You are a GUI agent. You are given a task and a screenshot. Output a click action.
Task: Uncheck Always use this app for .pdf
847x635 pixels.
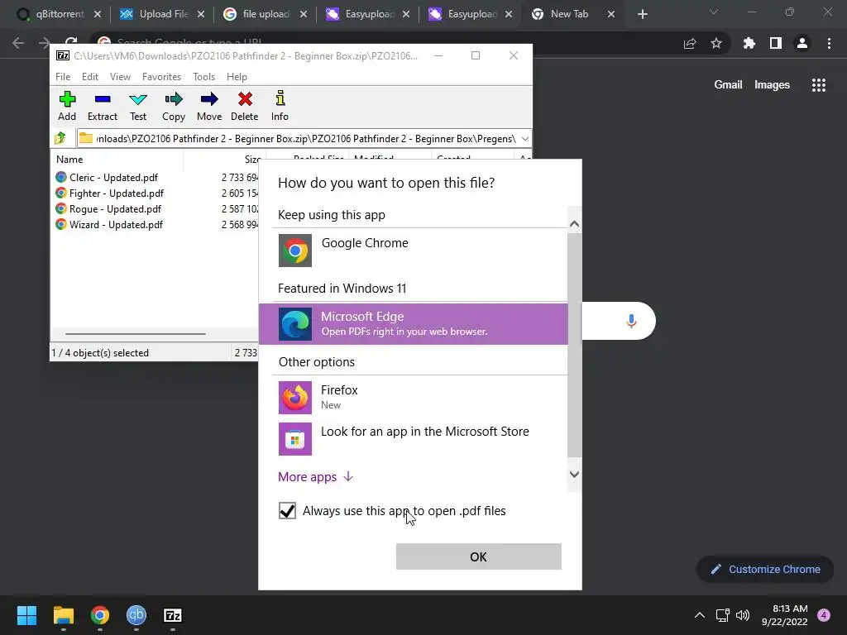coord(287,510)
